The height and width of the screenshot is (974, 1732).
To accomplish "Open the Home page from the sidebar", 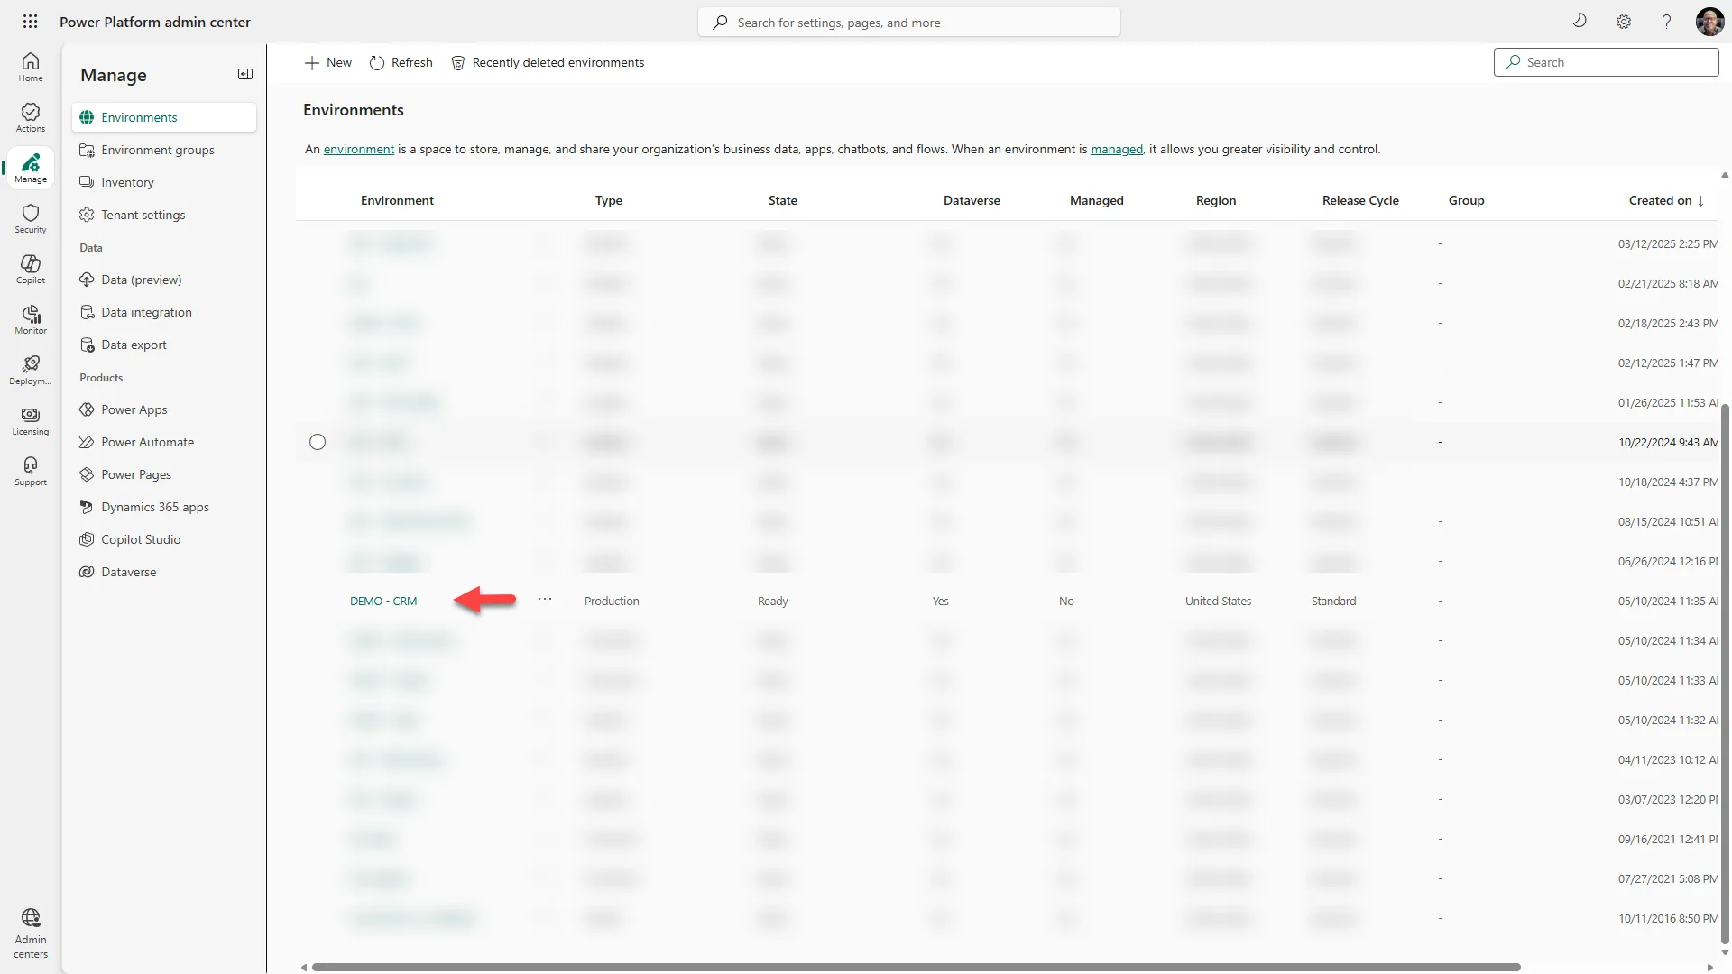I will point(30,67).
